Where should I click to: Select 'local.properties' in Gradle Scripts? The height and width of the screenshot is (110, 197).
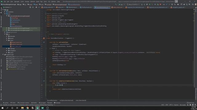coord(16,69)
